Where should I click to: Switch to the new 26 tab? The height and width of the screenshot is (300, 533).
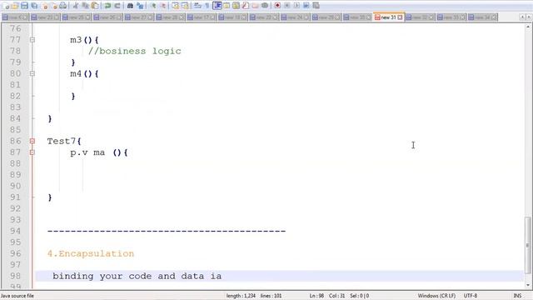tap(107, 17)
